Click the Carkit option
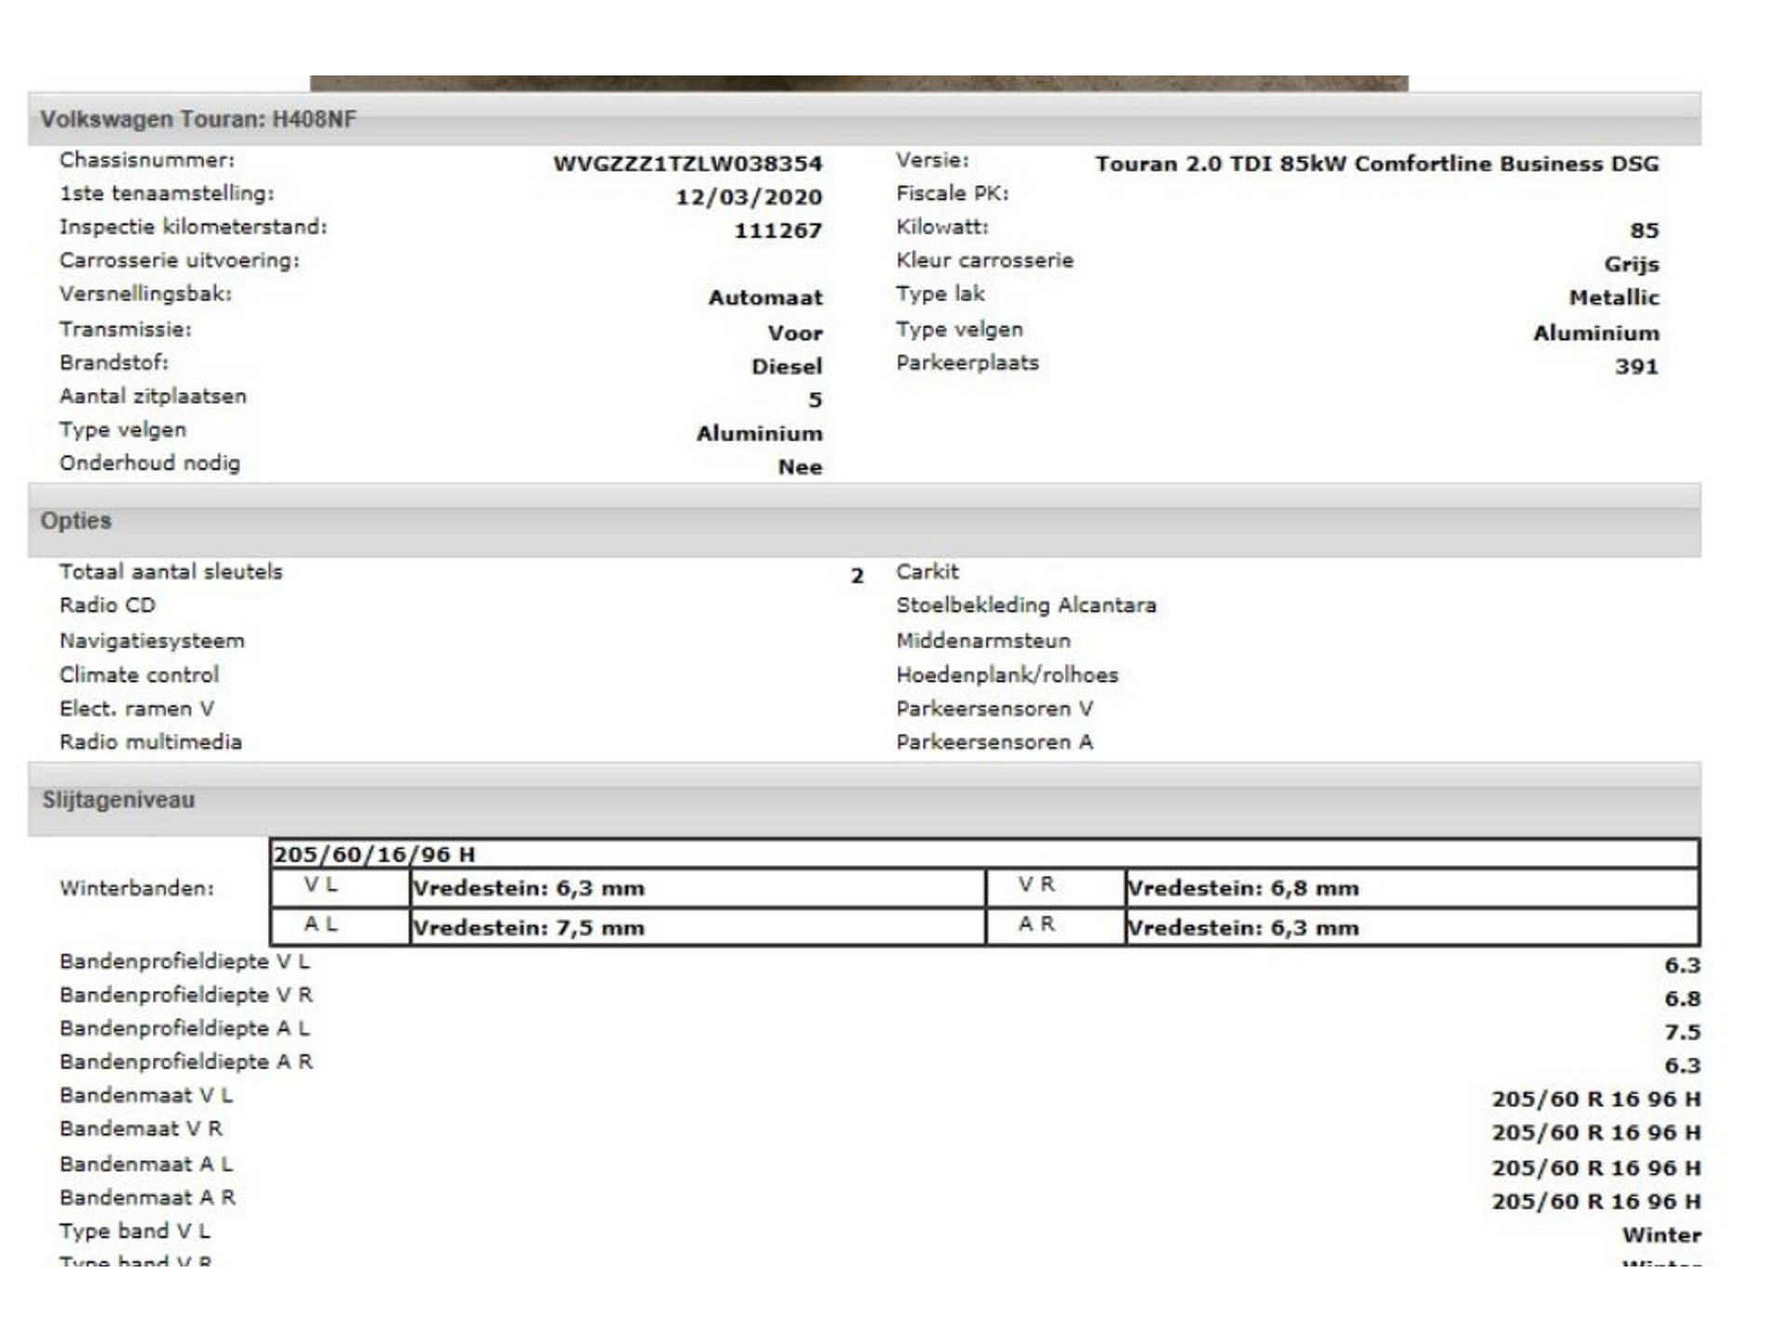This screenshot has width=1788, height=1341. 927,572
